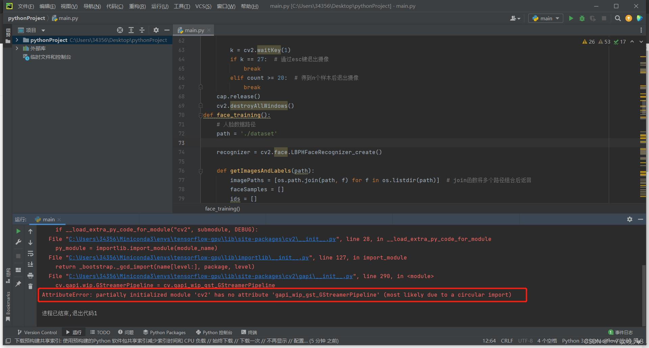Restore layout in the Run panel
This screenshot has width=649, height=348.
18,270
